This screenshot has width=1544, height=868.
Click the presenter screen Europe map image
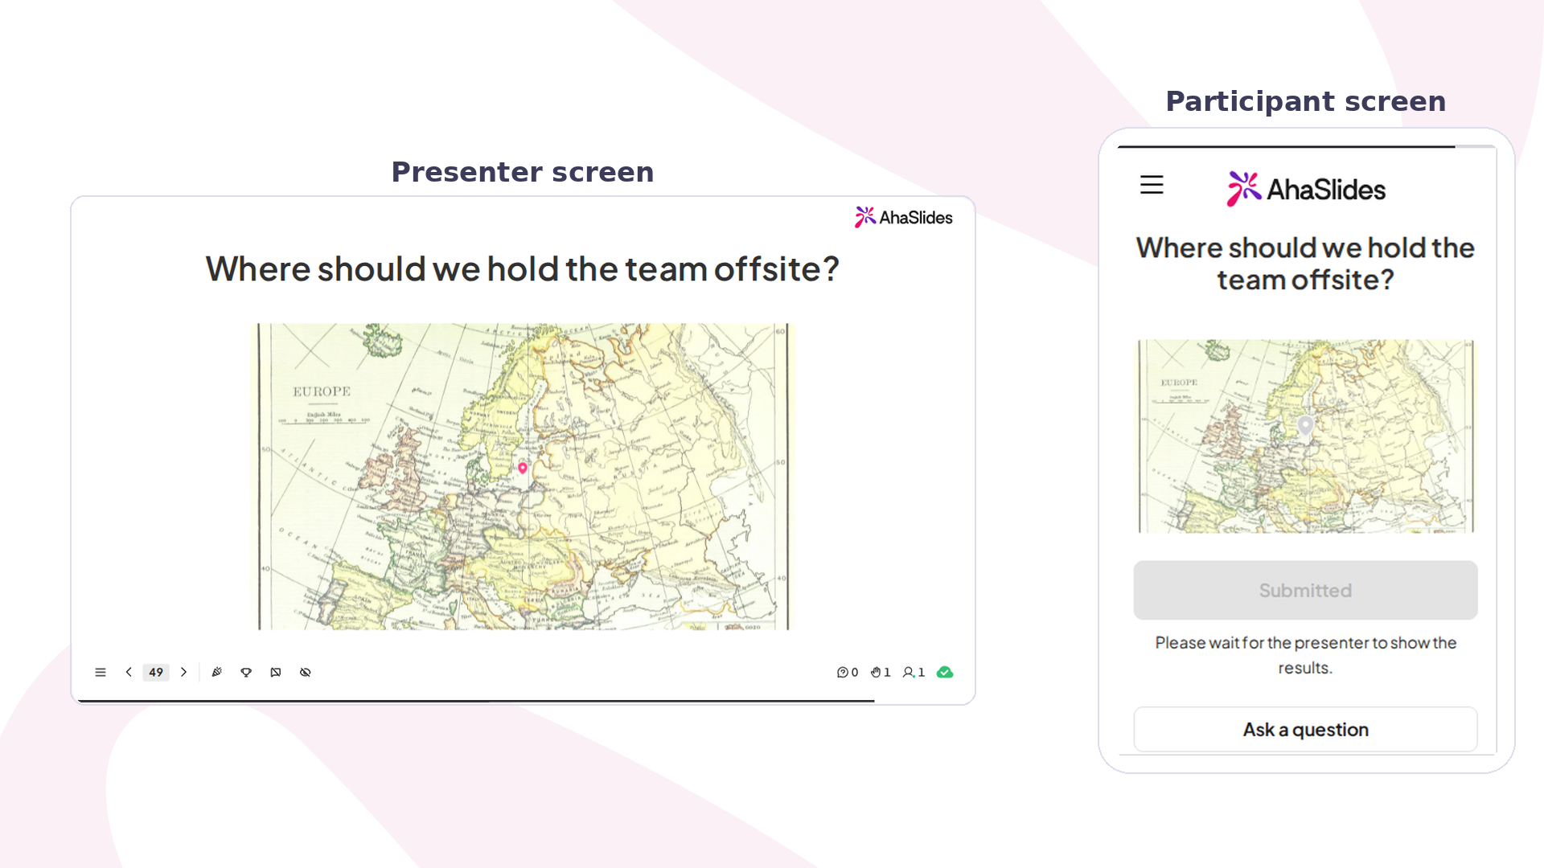(524, 477)
